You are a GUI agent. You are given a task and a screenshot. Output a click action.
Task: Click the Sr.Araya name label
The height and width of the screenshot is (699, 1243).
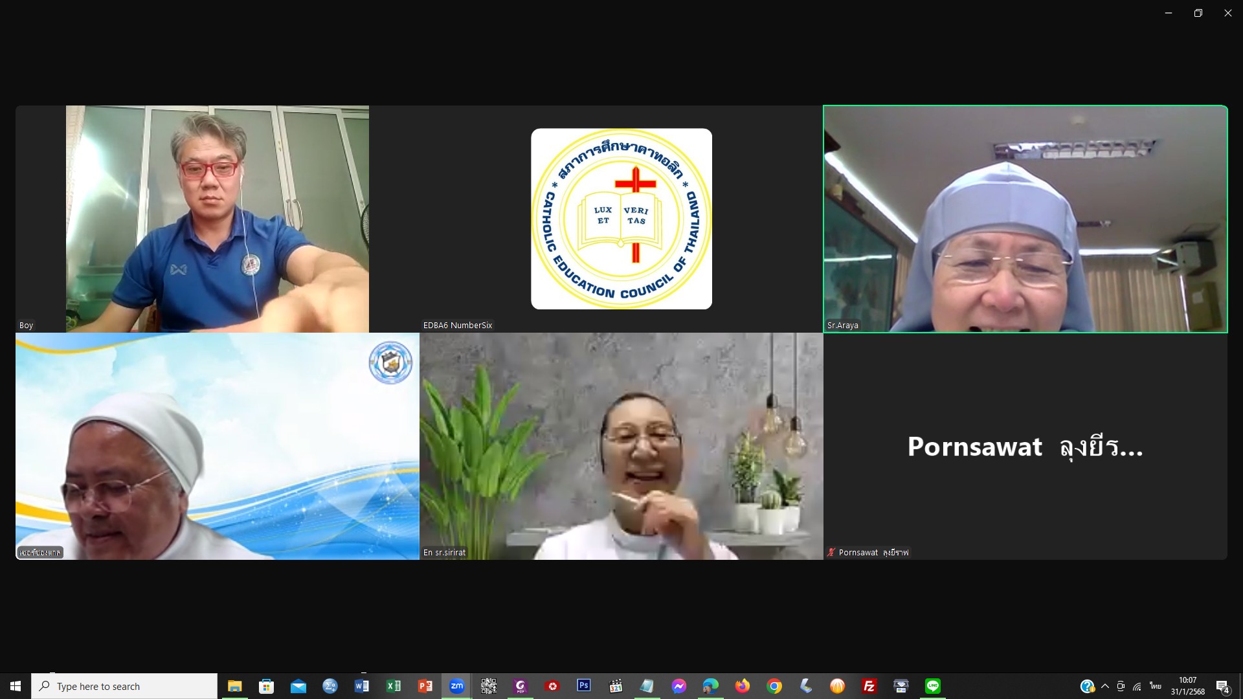843,325
